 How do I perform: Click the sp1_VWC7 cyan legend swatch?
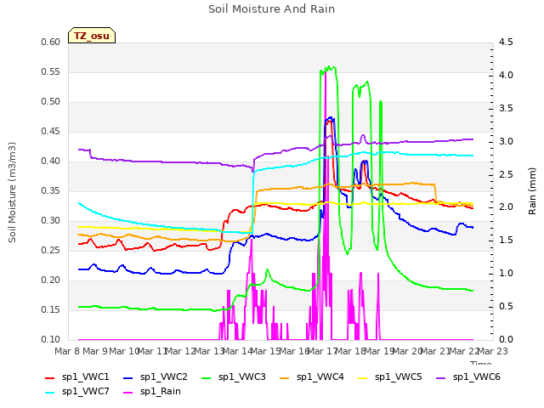50,393
